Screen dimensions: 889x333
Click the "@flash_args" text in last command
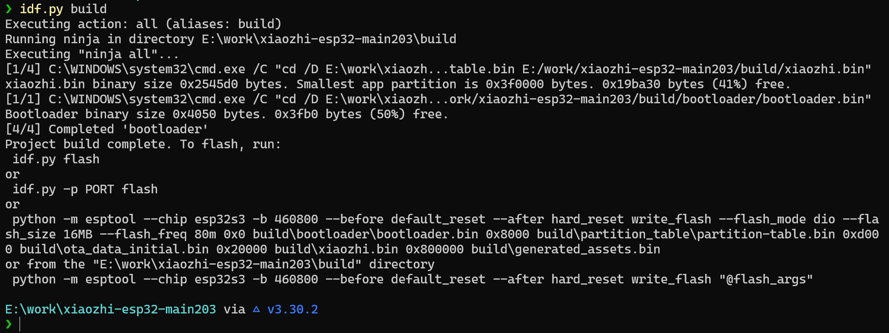(x=766, y=279)
